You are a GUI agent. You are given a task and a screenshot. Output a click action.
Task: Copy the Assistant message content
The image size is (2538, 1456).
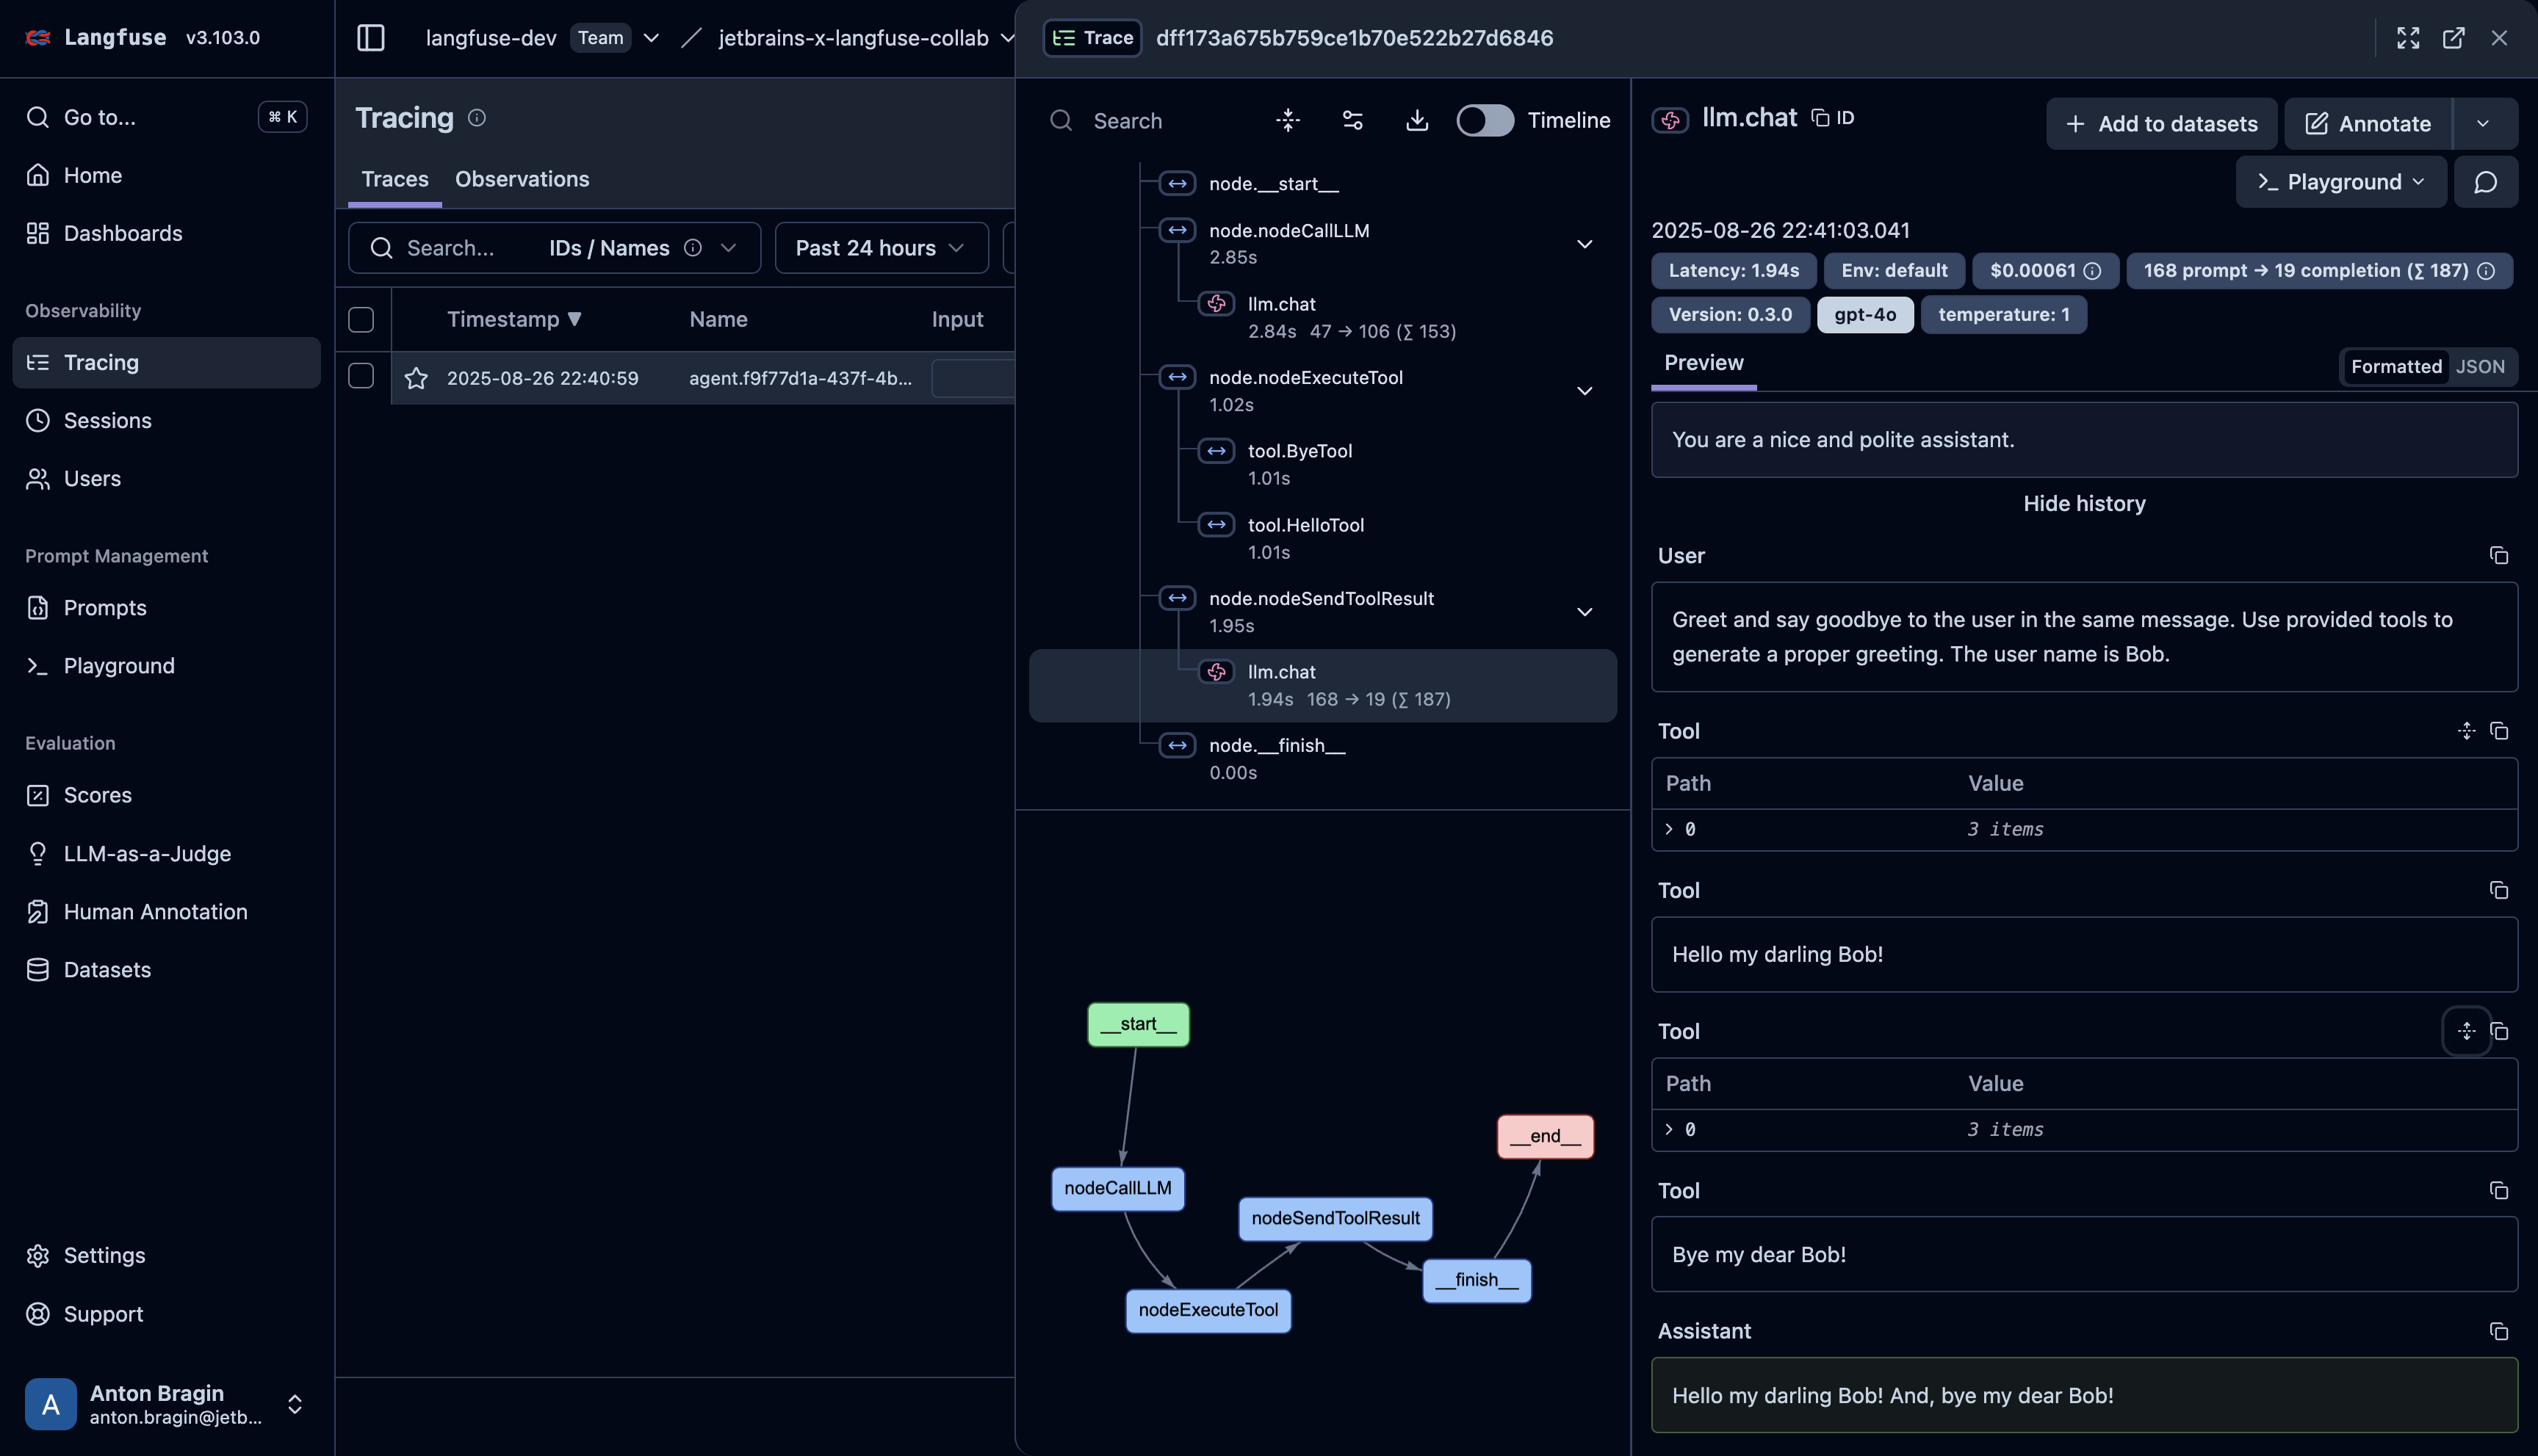coord(2499,1331)
